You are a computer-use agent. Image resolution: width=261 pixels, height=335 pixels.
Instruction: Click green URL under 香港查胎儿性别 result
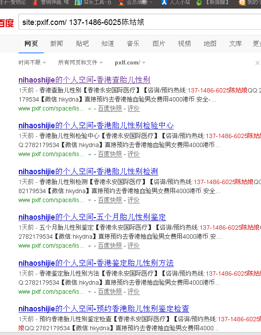51,108
